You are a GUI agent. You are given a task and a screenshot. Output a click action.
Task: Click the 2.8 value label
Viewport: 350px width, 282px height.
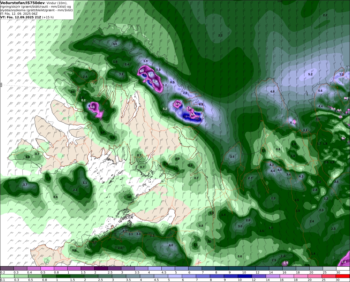click(x=315, y=190)
